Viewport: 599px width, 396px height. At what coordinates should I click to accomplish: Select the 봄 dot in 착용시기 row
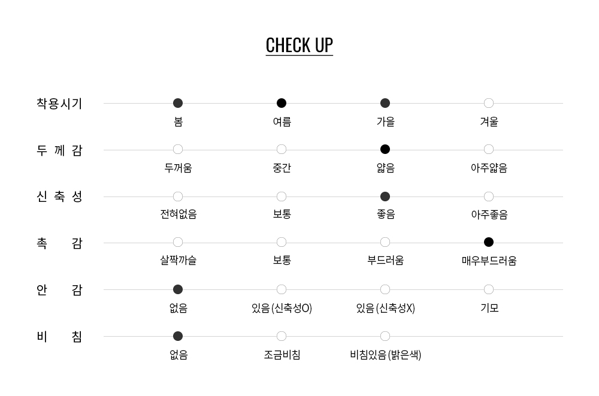pos(178,103)
